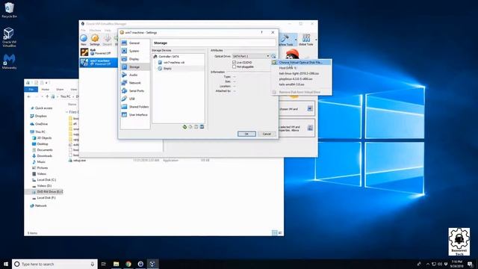This screenshot has width=478, height=269.
Task: Click the Windows Start button
Action: pos(6,264)
